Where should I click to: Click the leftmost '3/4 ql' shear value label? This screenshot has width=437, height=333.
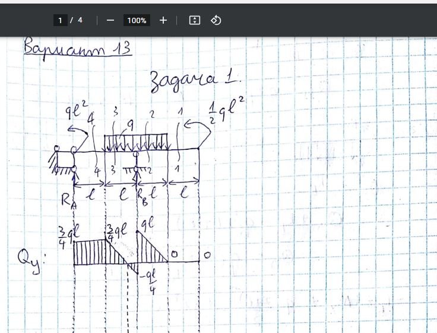click(65, 235)
